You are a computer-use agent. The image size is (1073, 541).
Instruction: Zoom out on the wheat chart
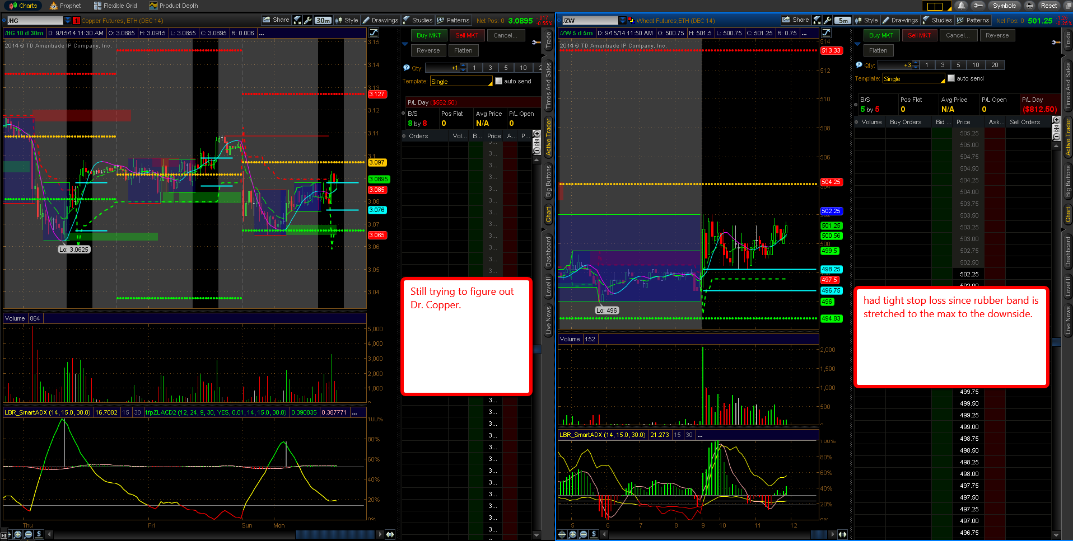(584, 534)
